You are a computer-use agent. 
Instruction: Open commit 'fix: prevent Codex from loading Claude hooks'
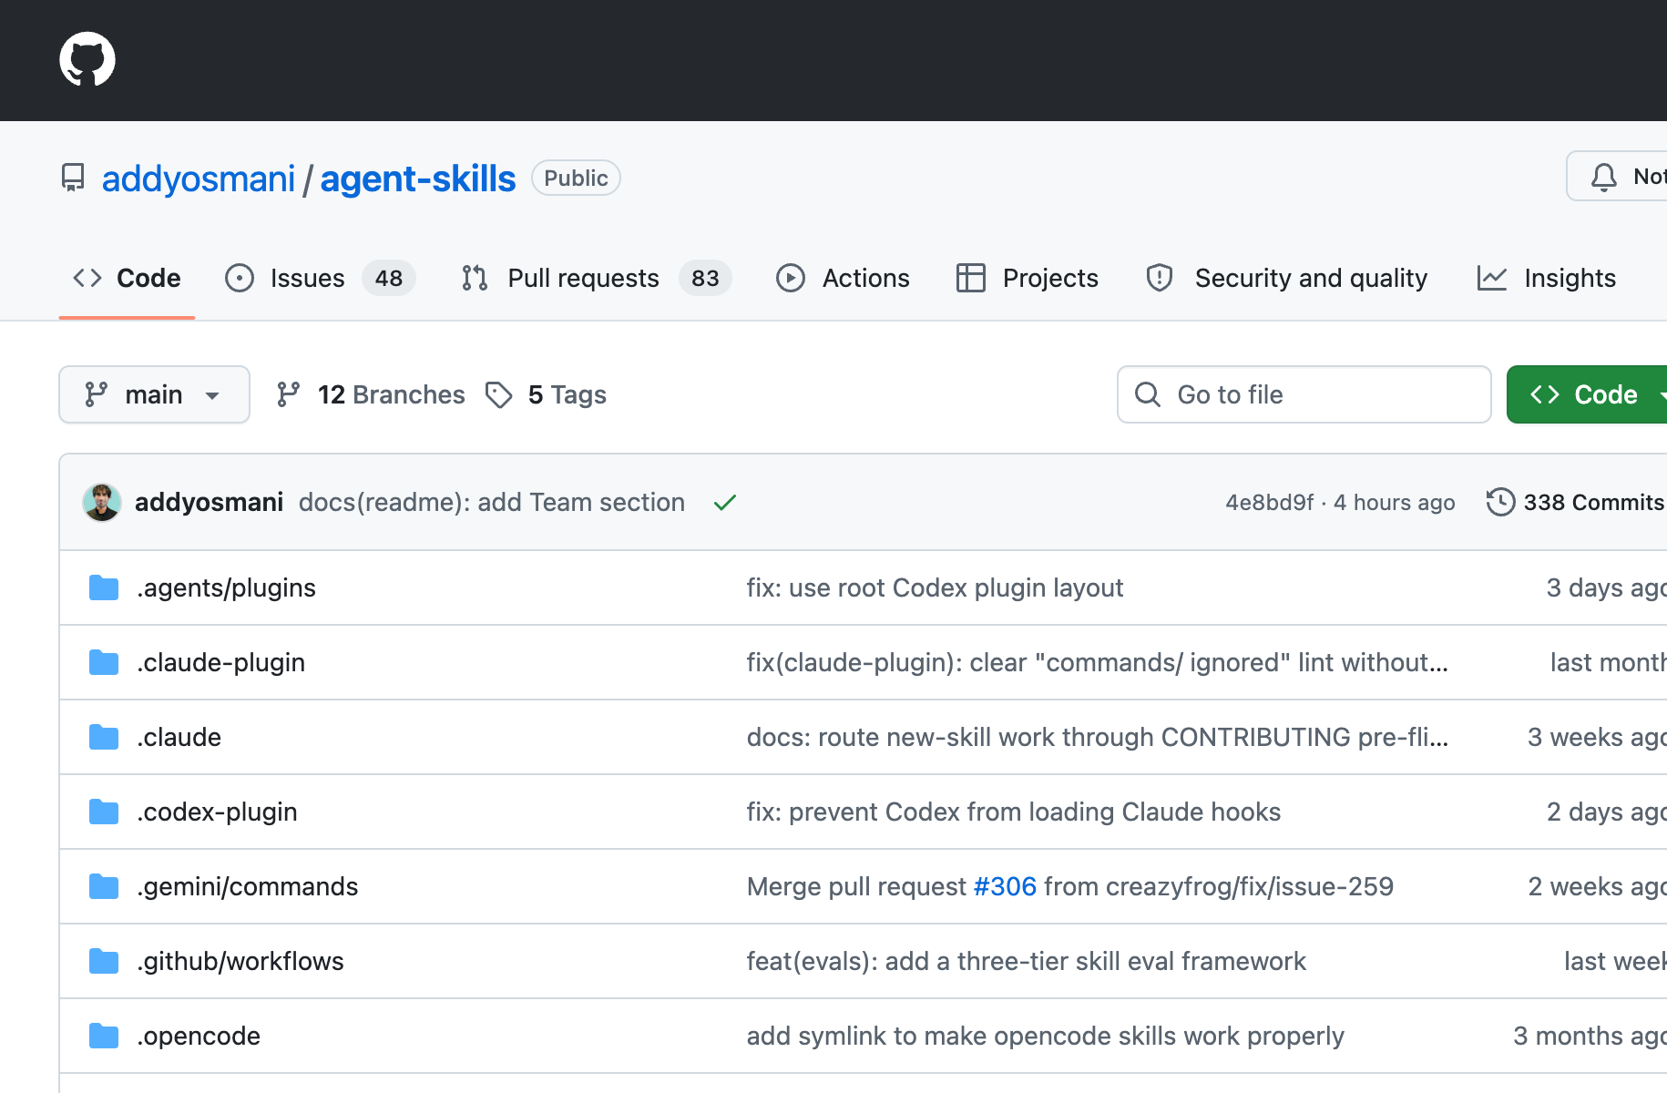tap(1014, 812)
